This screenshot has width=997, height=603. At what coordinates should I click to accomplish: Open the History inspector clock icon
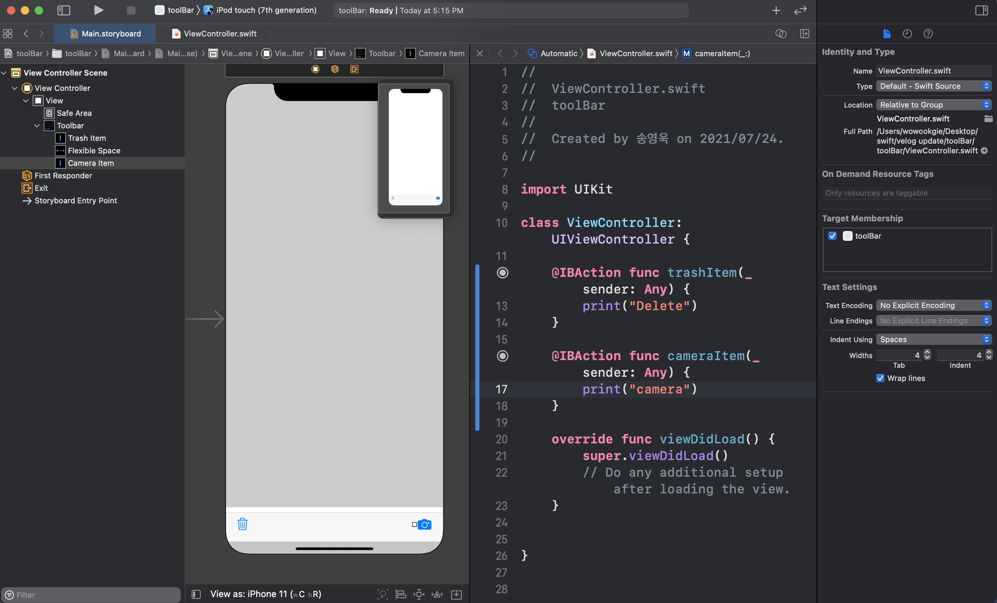[907, 34]
